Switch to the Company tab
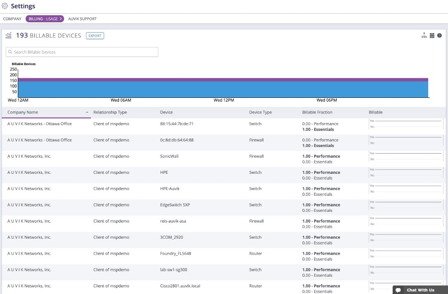 (12, 19)
